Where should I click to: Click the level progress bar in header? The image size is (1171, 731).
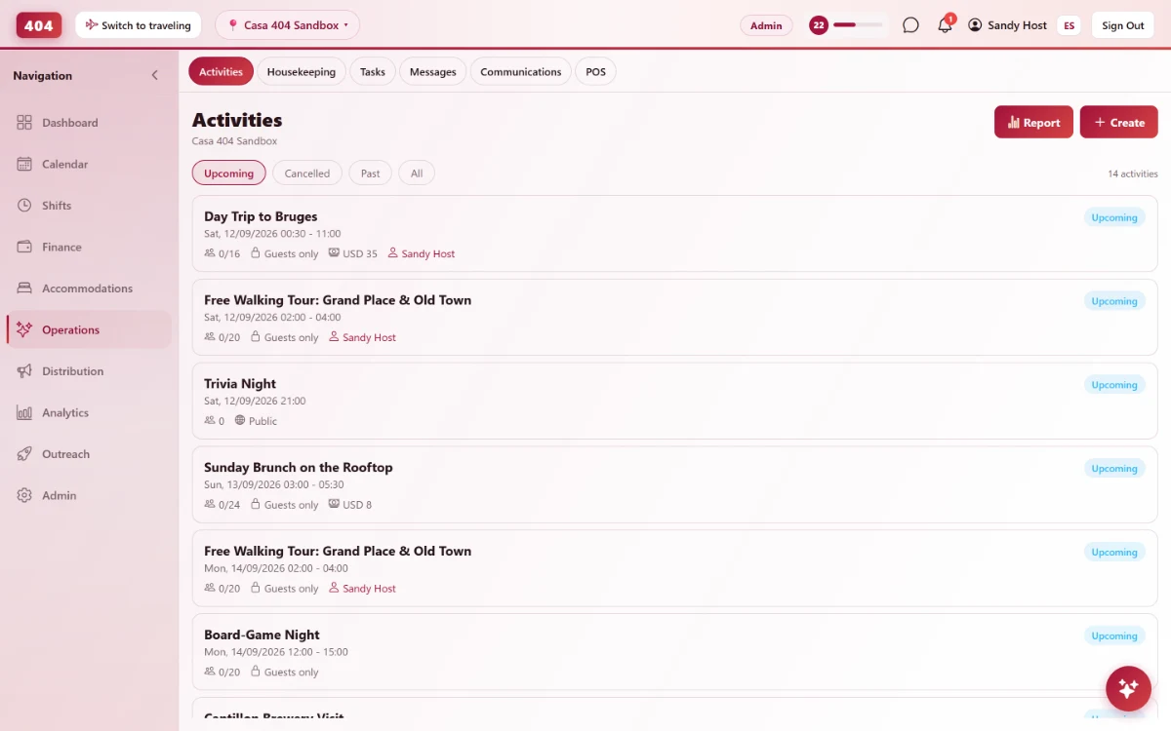point(858,25)
